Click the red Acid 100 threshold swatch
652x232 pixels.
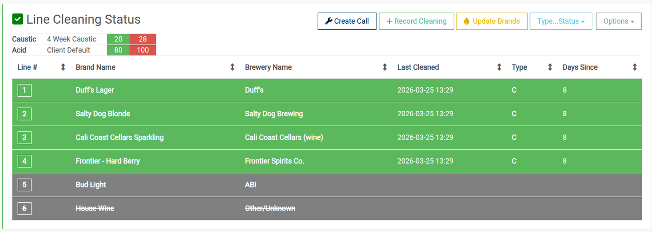(x=143, y=50)
